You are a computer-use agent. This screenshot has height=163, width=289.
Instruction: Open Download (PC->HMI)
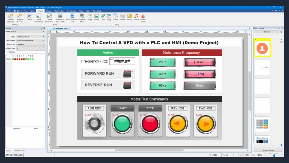pyautogui.click(x=60, y=18)
